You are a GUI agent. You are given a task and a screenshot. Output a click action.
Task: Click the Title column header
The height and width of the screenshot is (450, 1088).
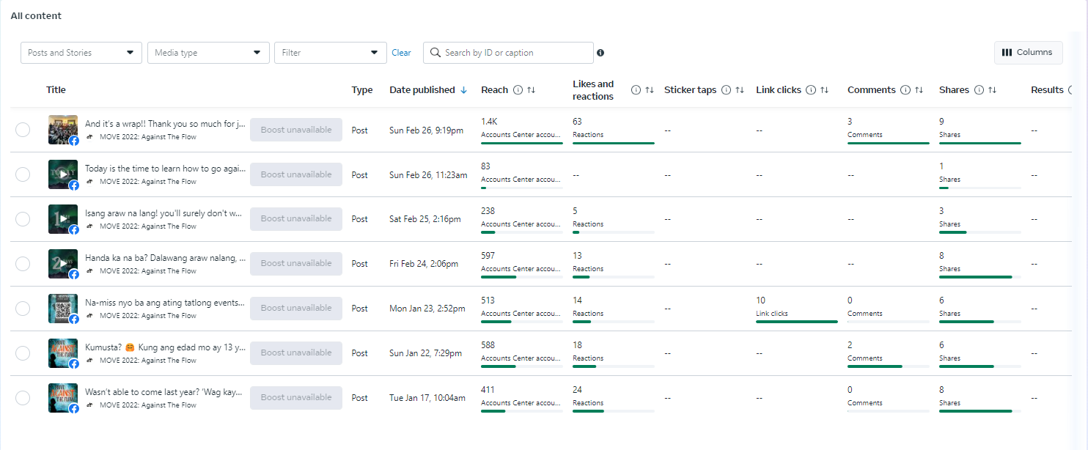pyautogui.click(x=56, y=90)
